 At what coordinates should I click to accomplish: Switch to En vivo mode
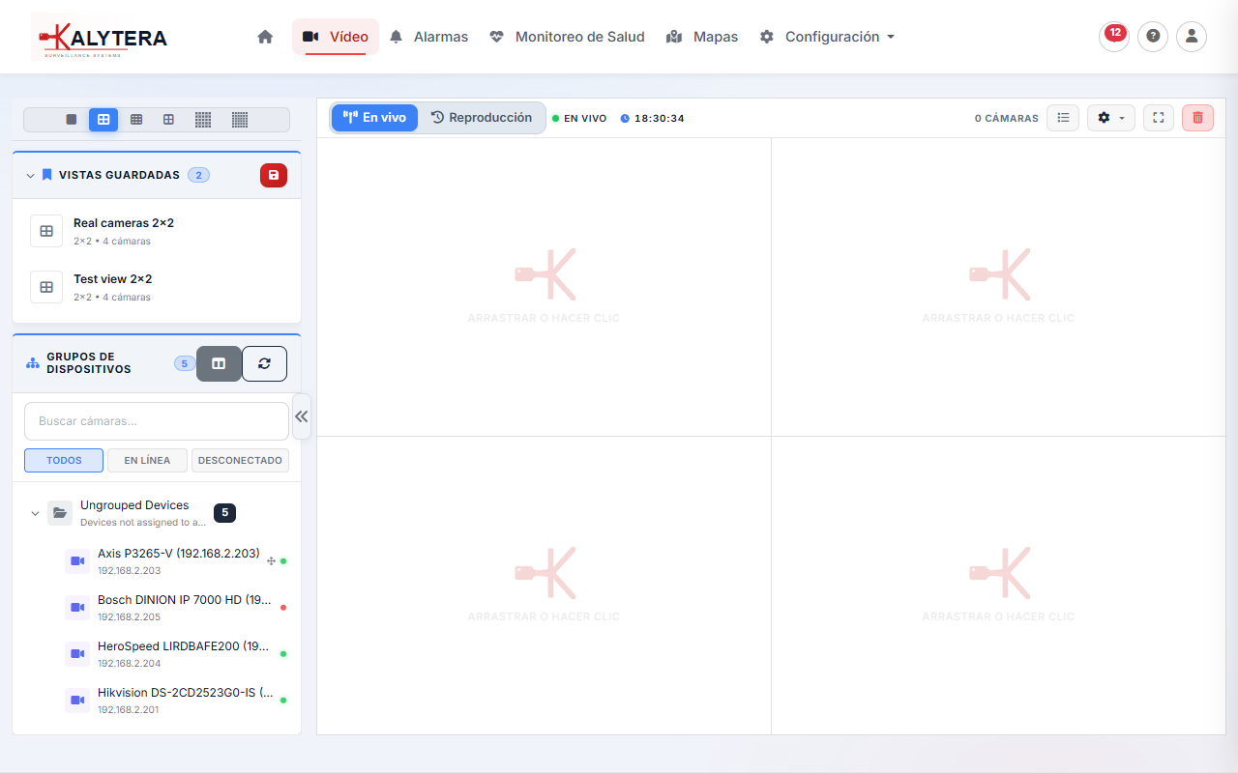[375, 118]
